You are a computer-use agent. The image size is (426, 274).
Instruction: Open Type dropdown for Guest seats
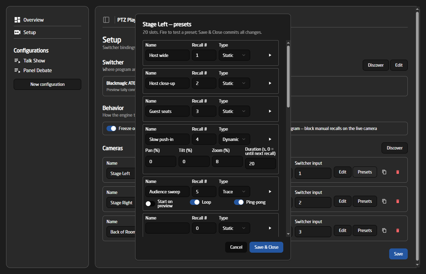(234, 111)
